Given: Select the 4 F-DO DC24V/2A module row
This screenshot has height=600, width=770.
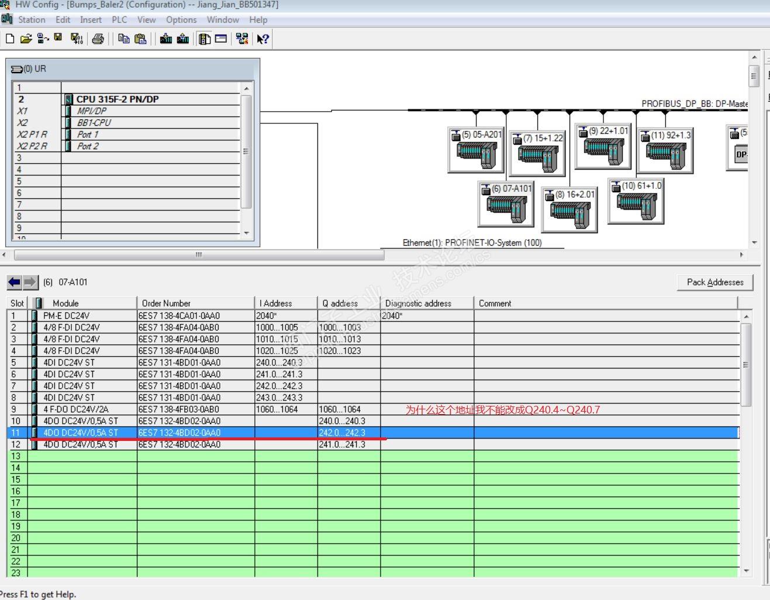Looking at the screenshot, I should click(373, 409).
